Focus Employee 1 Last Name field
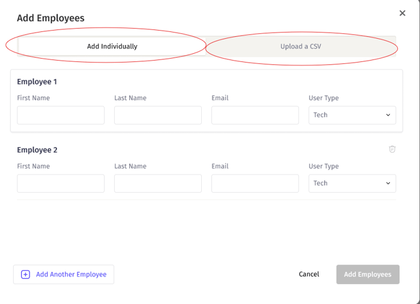This screenshot has height=304, width=420. coord(158,115)
